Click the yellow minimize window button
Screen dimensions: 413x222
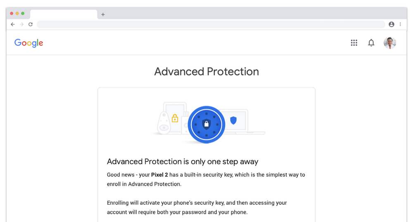coord(17,14)
